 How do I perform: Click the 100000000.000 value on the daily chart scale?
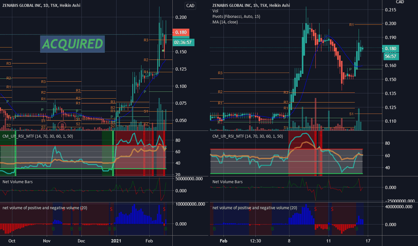[x=190, y=204]
